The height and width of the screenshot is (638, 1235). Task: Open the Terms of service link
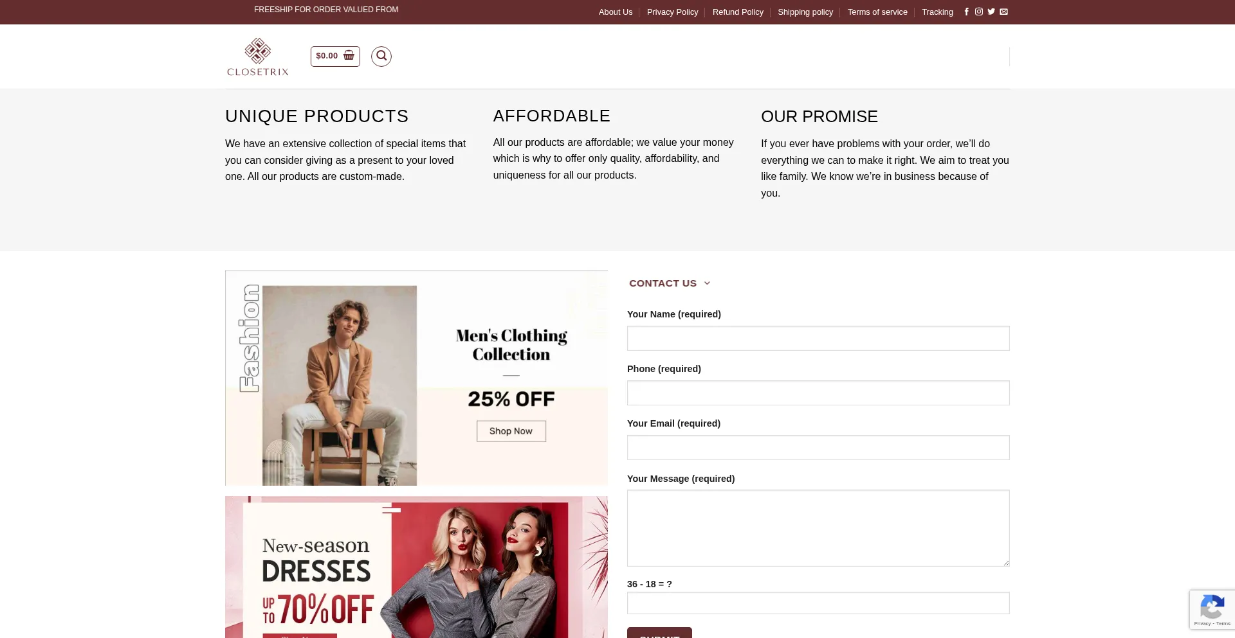pyautogui.click(x=877, y=12)
